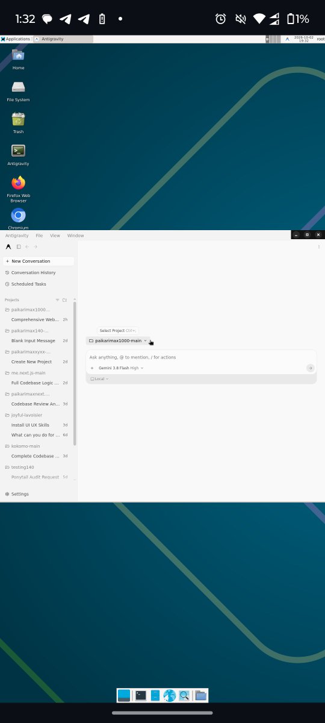Click the send arrow button in prompt box
Image resolution: width=325 pixels, height=723 pixels.
click(x=311, y=368)
